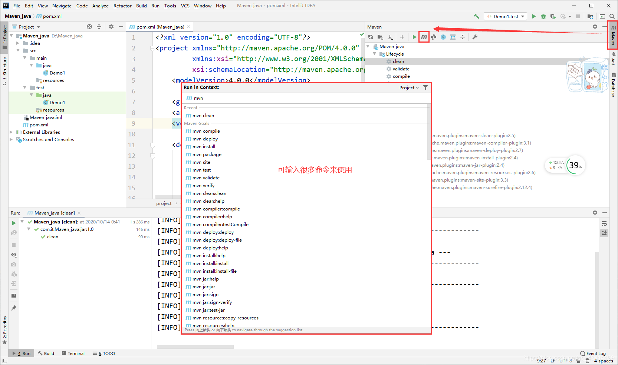Open the Build tool window tab

46,354
